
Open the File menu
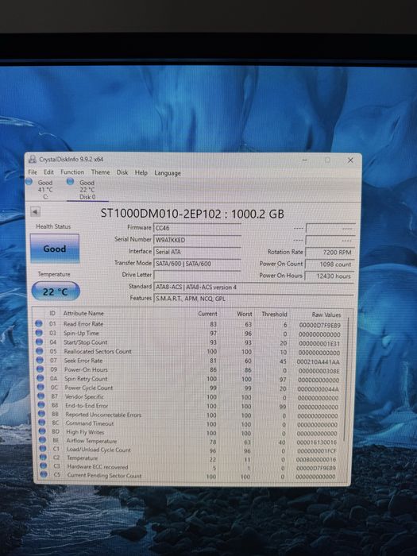[x=33, y=172]
